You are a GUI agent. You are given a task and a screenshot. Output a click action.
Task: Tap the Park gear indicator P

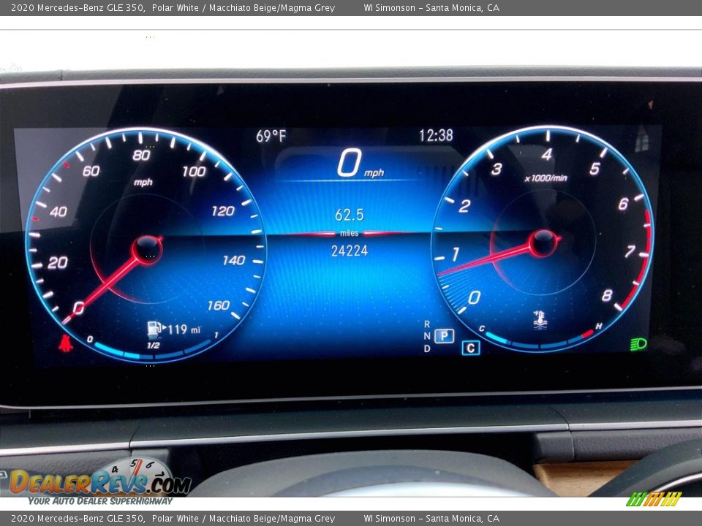[x=444, y=335]
